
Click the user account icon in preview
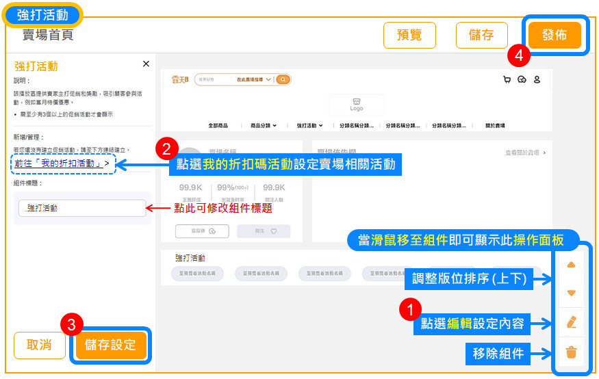click(537, 79)
